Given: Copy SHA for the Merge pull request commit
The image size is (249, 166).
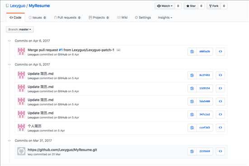Looking at the screenshot, I should [192, 52].
